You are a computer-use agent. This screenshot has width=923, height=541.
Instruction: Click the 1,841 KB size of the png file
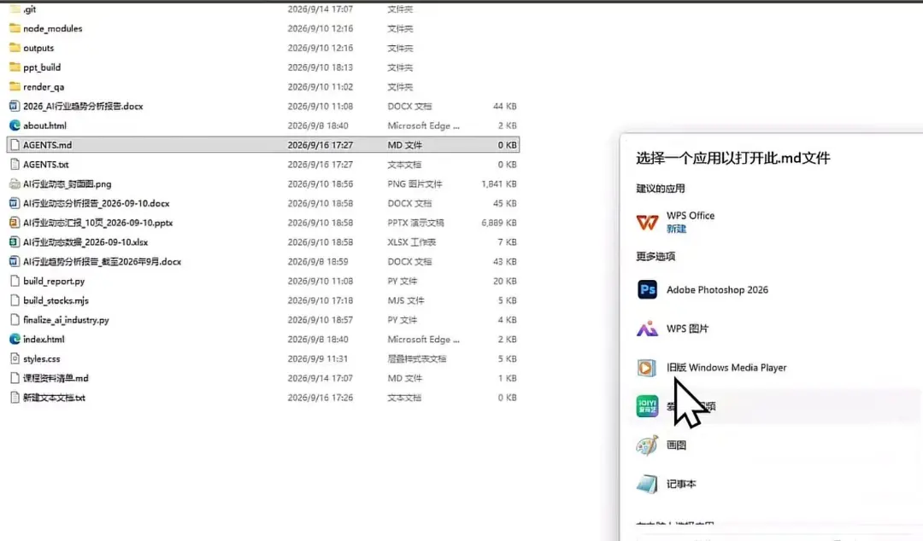(498, 183)
